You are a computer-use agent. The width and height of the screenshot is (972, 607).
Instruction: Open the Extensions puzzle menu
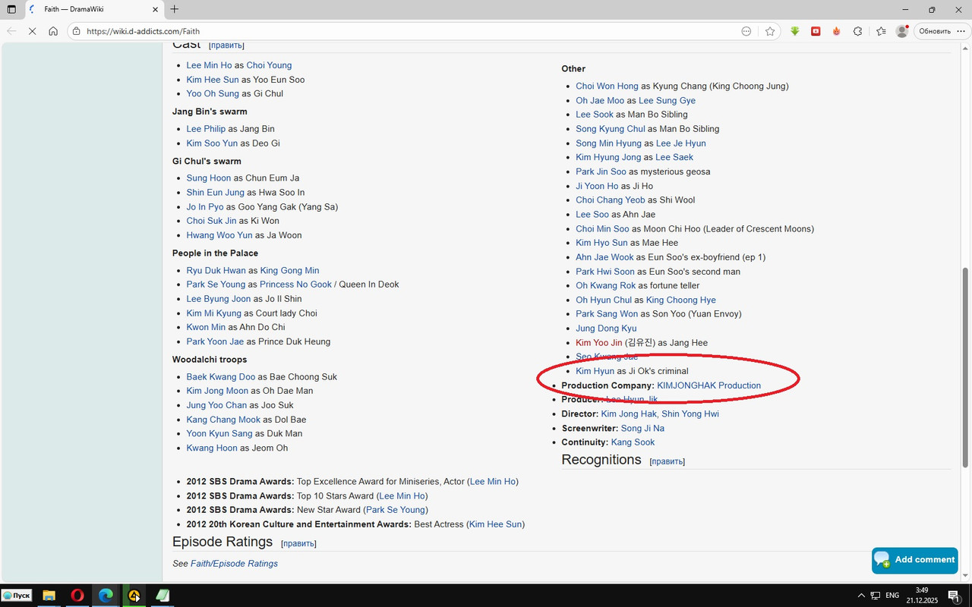(x=858, y=31)
